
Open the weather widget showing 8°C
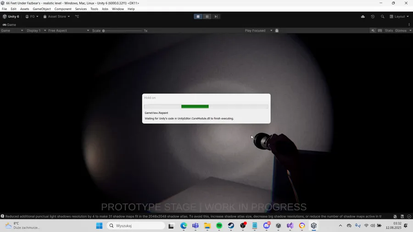tap(22, 226)
